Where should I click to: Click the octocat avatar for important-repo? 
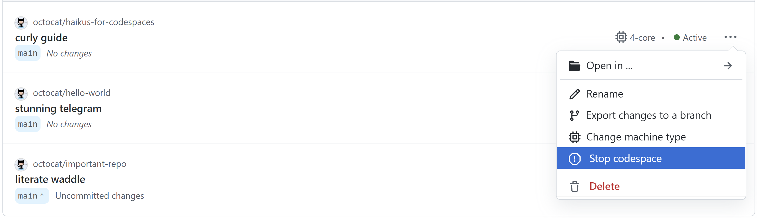pyautogui.click(x=21, y=164)
